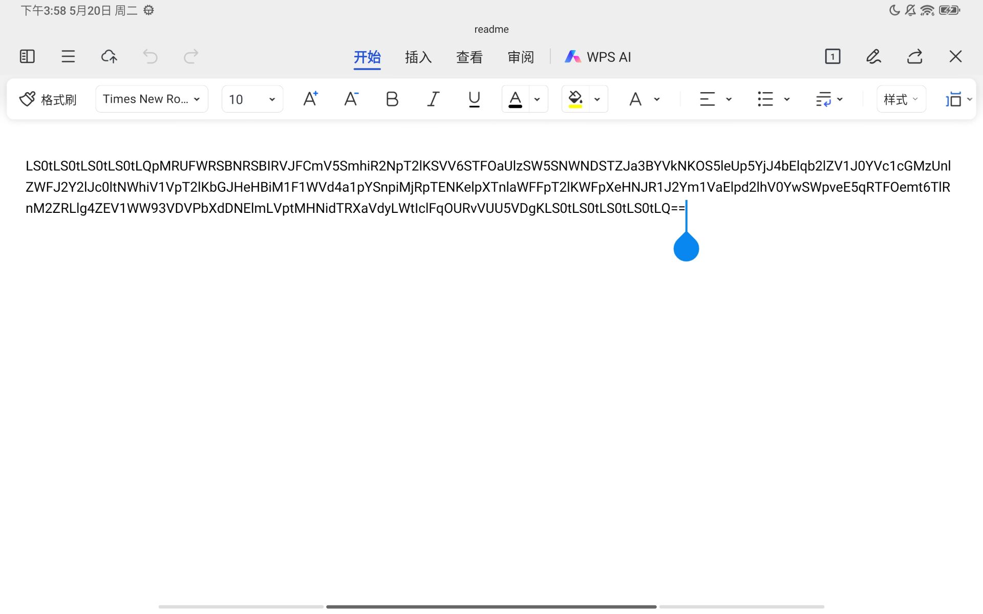
Task: Click the cloud upload icon
Action: [x=109, y=56]
